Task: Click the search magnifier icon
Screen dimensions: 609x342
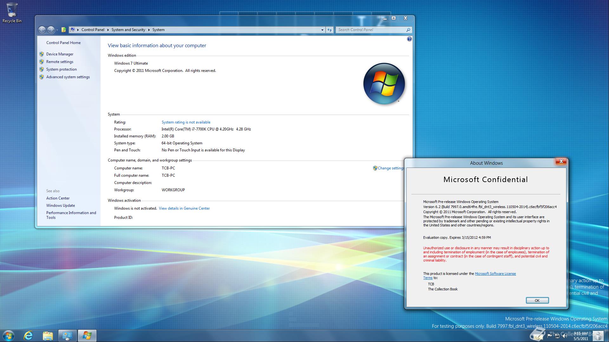Action: click(x=408, y=30)
